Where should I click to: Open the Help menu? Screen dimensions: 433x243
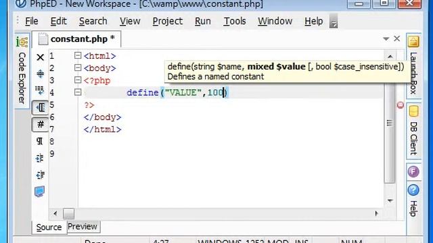pyautogui.click(x=313, y=21)
